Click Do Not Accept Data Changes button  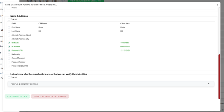tap(50, 97)
